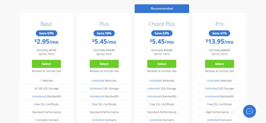Click the Recommended banner above Choice Plus

click(x=162, y=9)
